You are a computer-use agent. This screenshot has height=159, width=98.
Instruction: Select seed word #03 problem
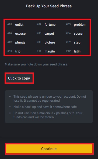click(x=80, y=25)
